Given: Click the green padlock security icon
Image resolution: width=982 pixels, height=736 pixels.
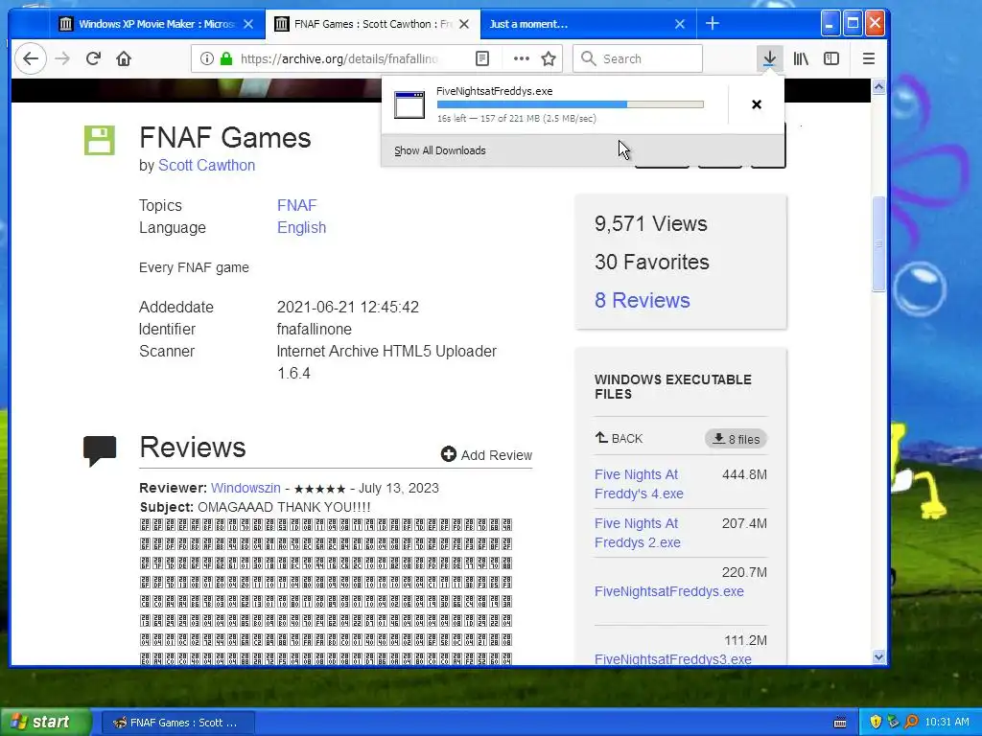Looking at the screenshot, I should [226, 58].
